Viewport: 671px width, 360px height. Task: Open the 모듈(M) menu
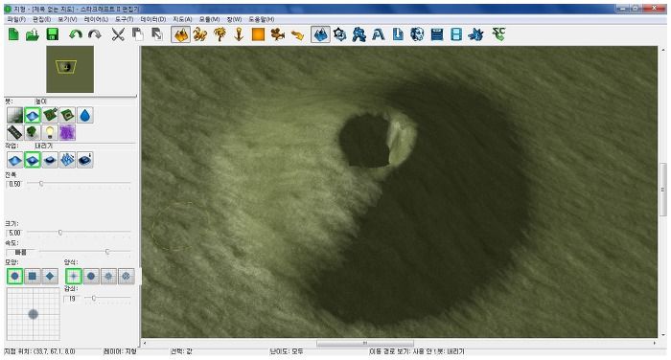pyautogui.click(x=209, y=19)
